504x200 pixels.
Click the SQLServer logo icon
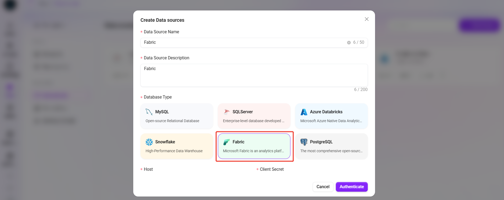point(226,112)
